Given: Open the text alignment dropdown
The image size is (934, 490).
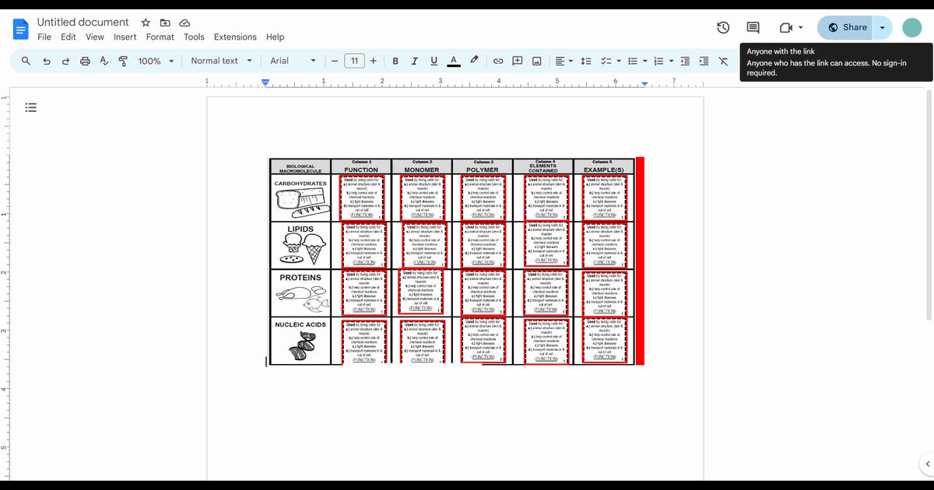Looking at the screenshot, I should (x=564, y=61).
